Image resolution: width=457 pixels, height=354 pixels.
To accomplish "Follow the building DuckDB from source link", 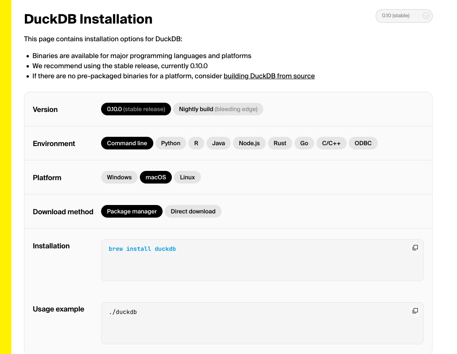I will coord(269,76).
